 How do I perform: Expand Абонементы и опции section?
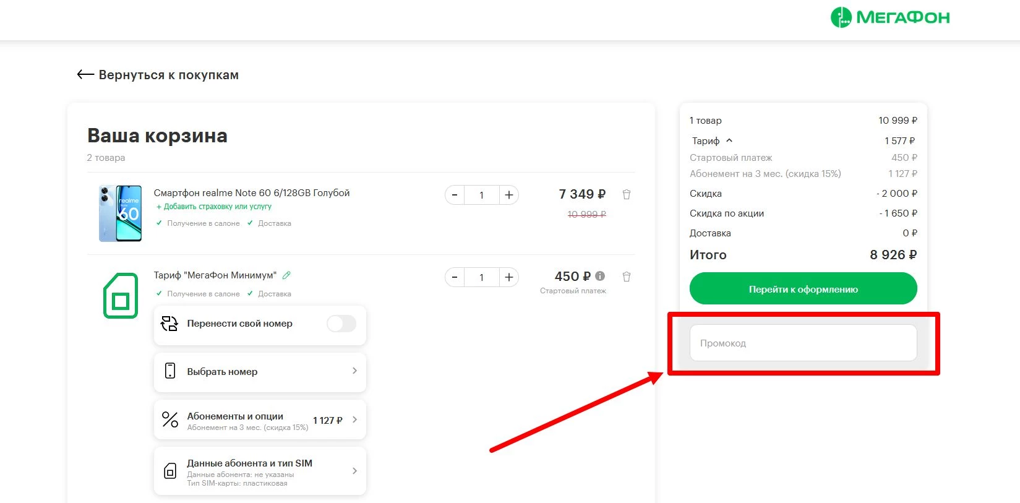click(x=260, y=420)
